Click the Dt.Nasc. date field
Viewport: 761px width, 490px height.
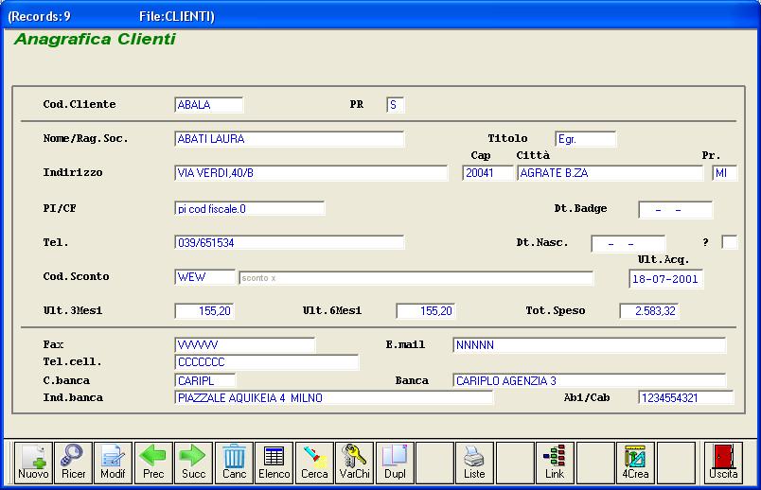(628, 243)
